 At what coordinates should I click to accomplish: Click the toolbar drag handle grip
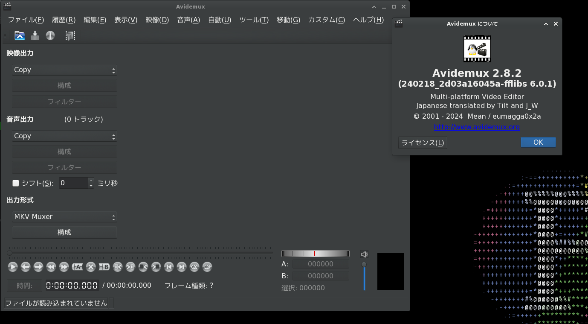point(6,36)
